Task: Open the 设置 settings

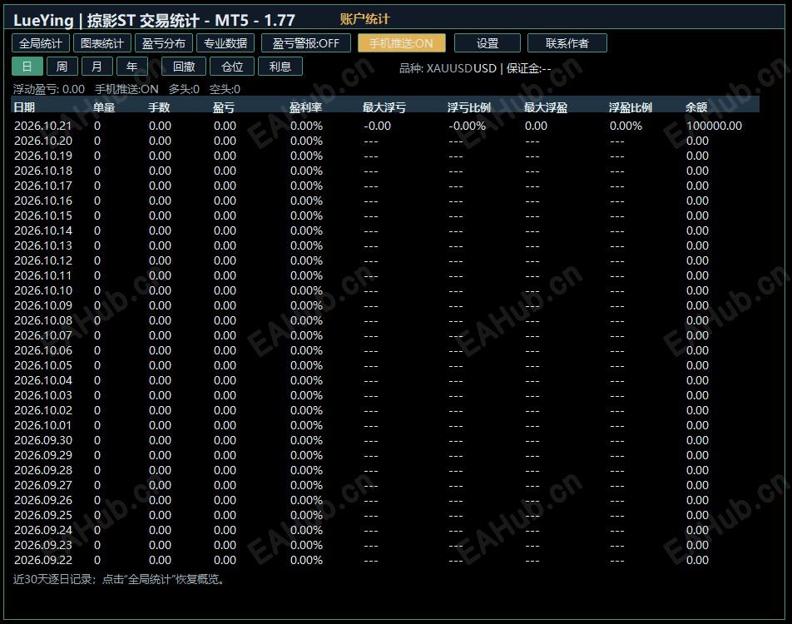Action: (x=488, y=43)
